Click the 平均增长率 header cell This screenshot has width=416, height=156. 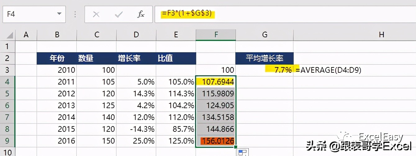pyautogui.click(x=265, y=58)
